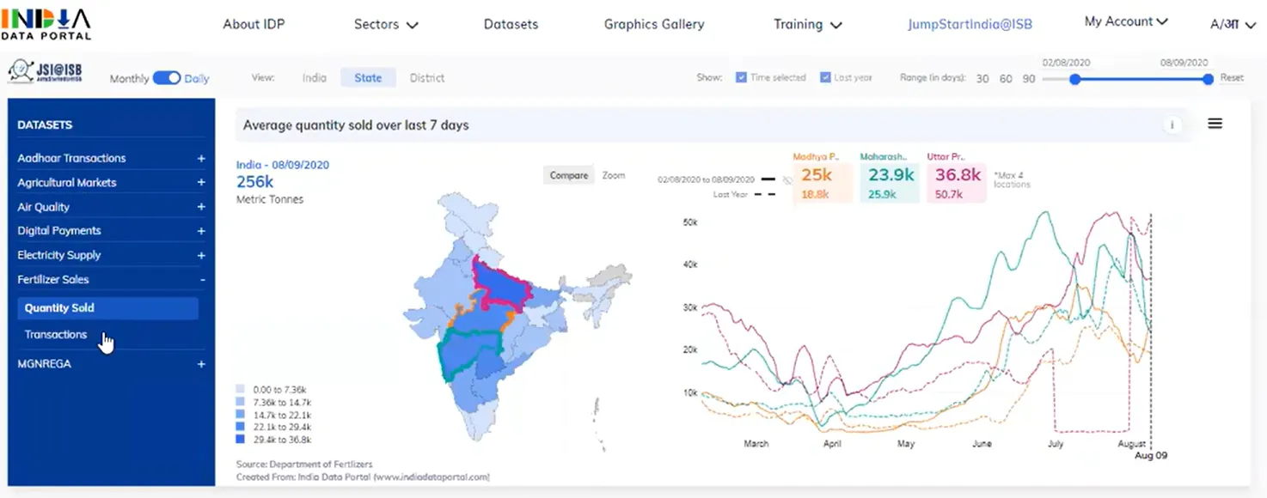This screenshot has width=1267, height=498.
Task: Switch view to District
Action: click(426, 77)
